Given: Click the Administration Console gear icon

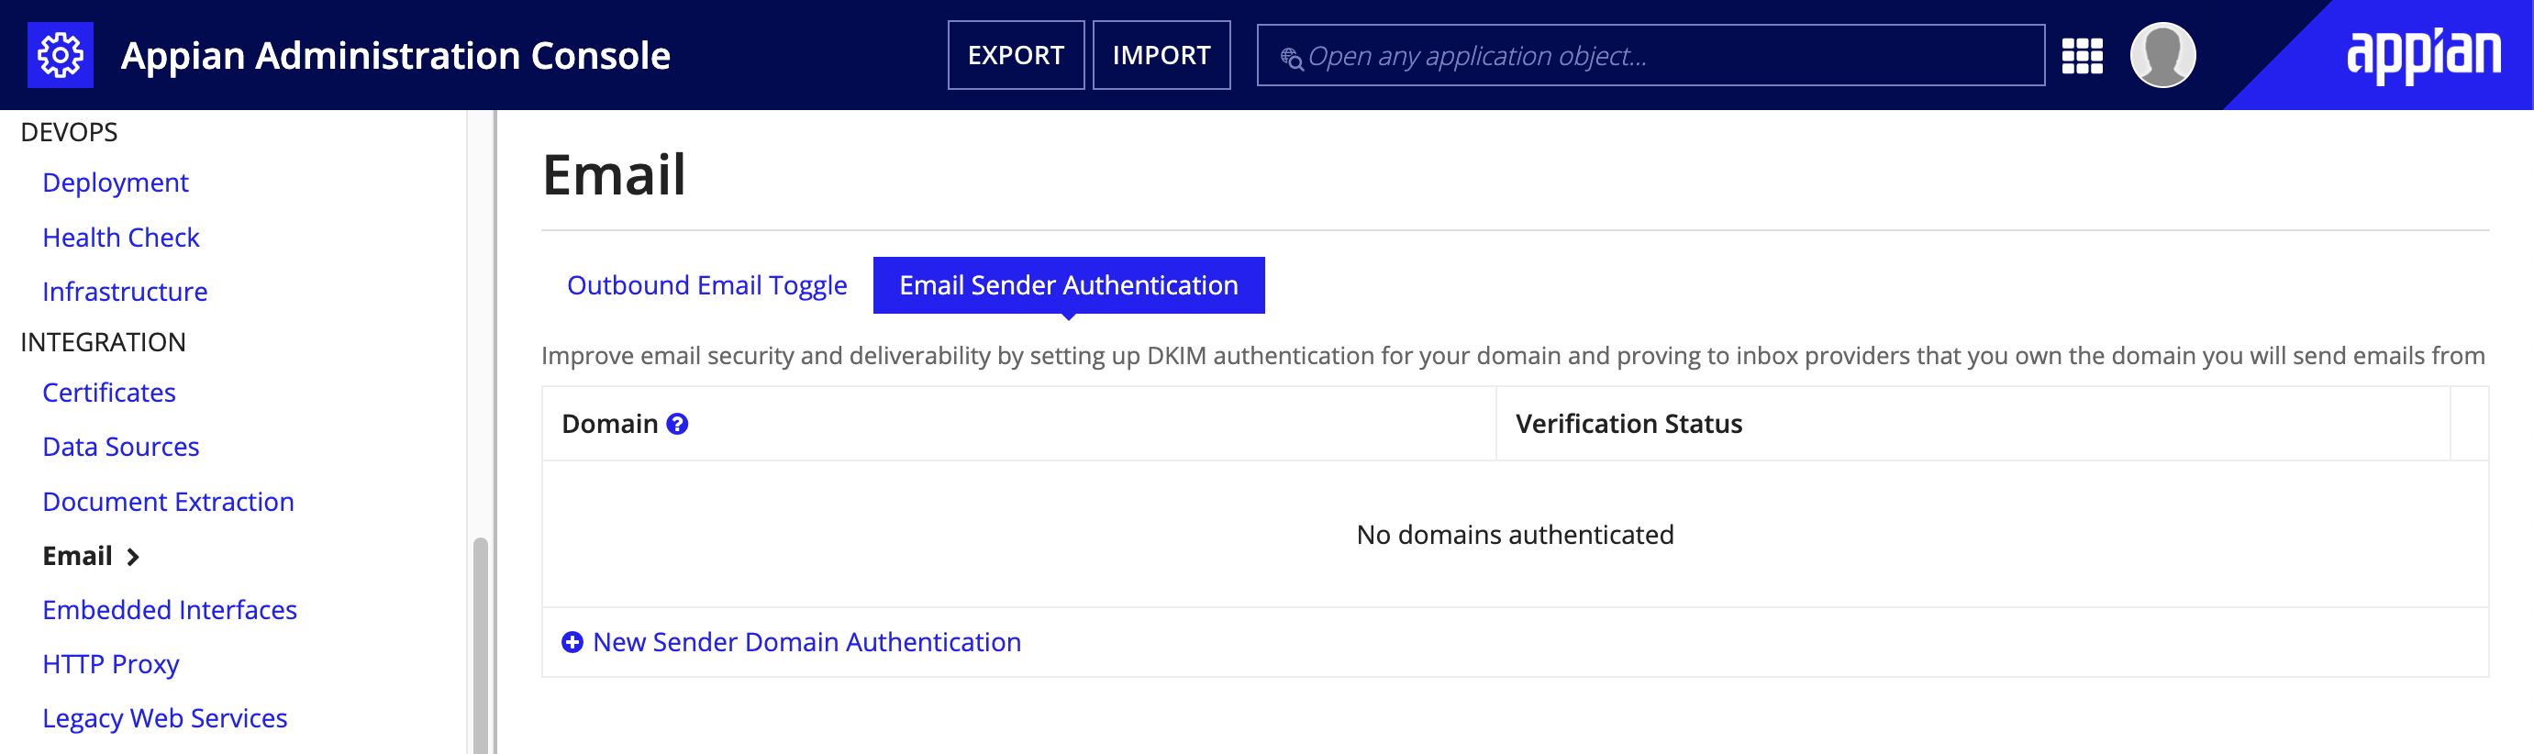Looking at the screenshot, I should (60, 55).
